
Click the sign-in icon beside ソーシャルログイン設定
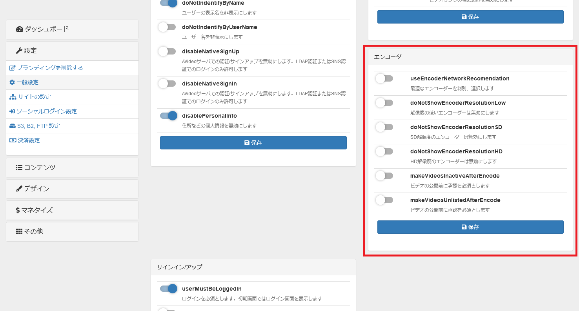(12, 111)
